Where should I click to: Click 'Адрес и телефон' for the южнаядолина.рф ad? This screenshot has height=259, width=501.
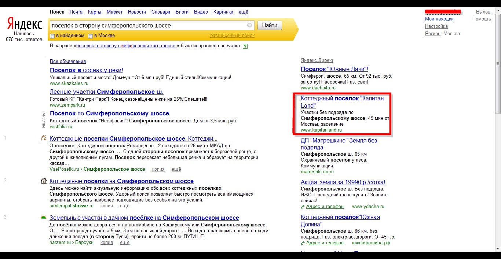click(325, 243)
